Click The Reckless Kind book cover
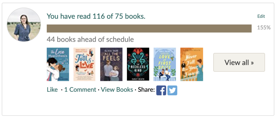Image resolution: width=277 pixels, height=118 pixels. [138, 64]
